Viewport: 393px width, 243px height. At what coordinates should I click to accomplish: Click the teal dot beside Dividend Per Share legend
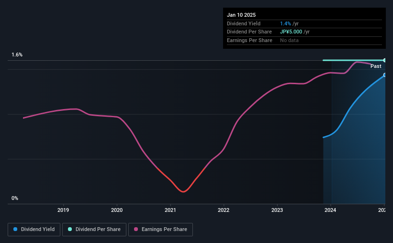(70, 230)
